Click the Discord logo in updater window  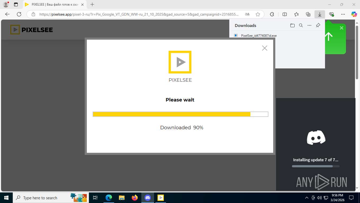coord(316,137)
